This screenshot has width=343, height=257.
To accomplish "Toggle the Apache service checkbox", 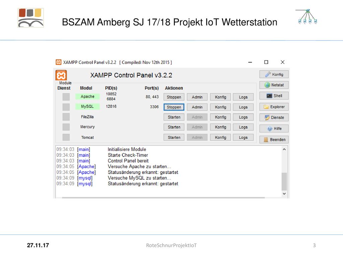I will coord(66,97).
